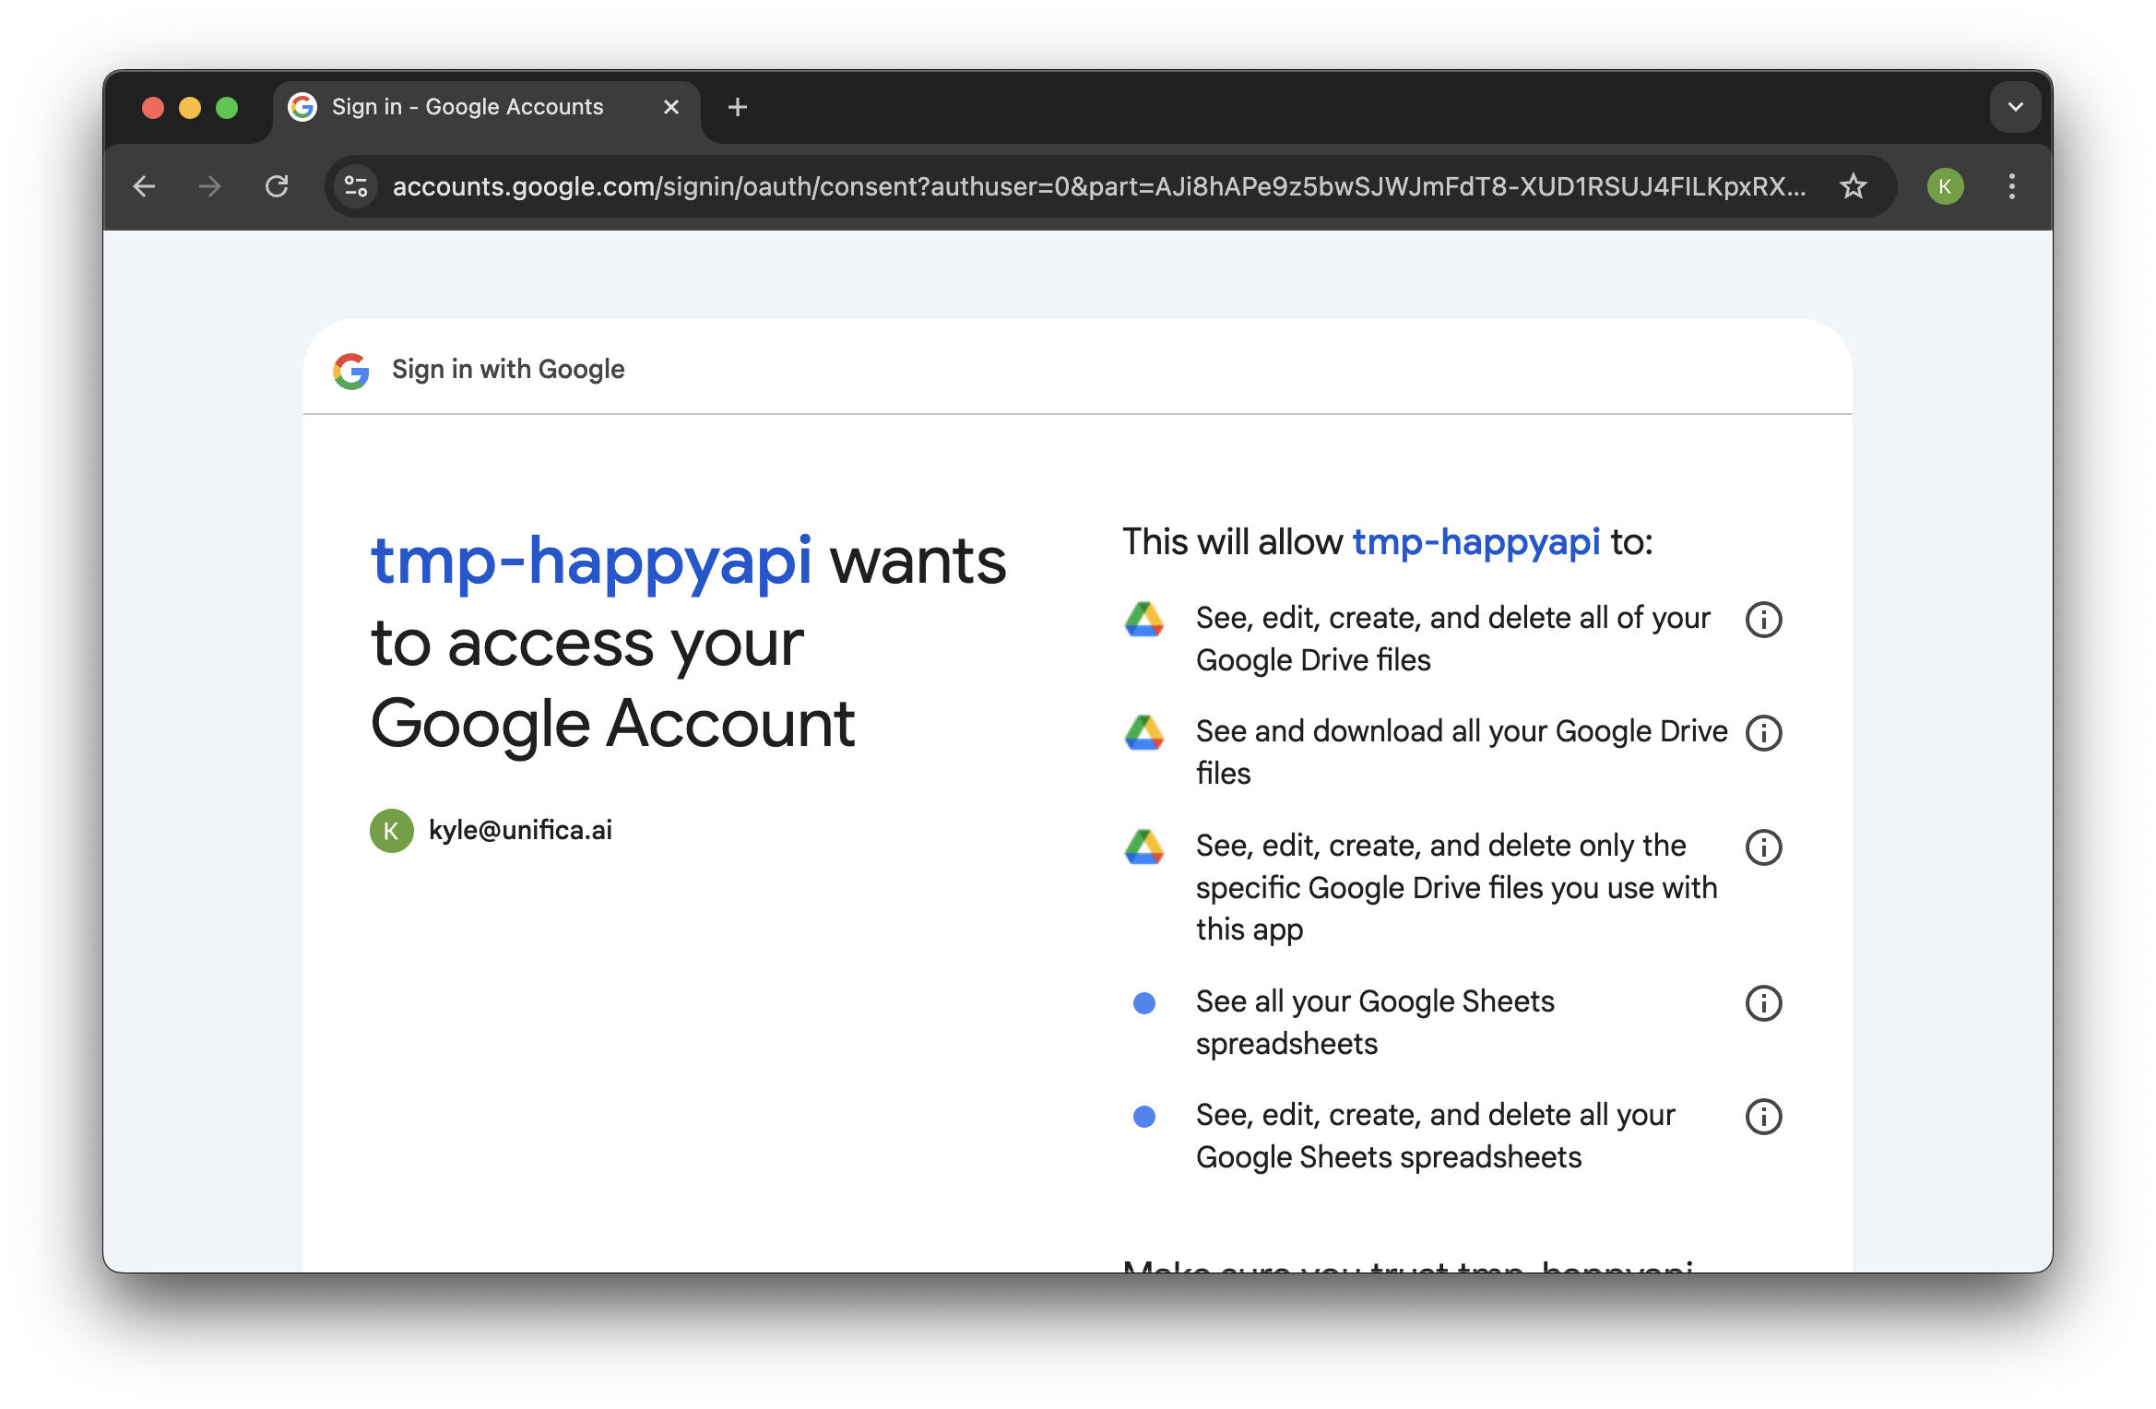Bookmark this page with the star icon

(1853, 187)
